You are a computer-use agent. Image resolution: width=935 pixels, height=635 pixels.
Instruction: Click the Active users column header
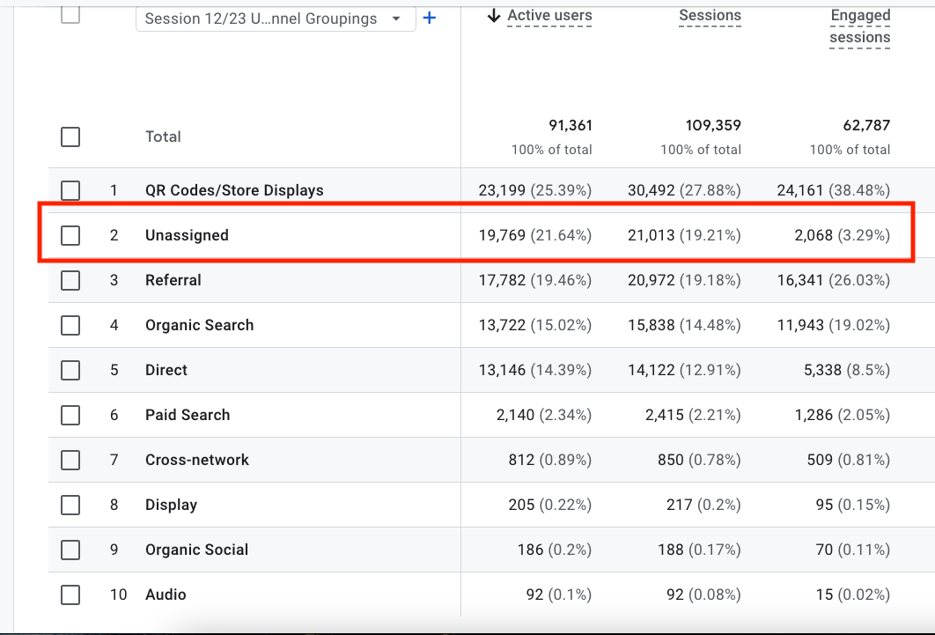[548, 15]
